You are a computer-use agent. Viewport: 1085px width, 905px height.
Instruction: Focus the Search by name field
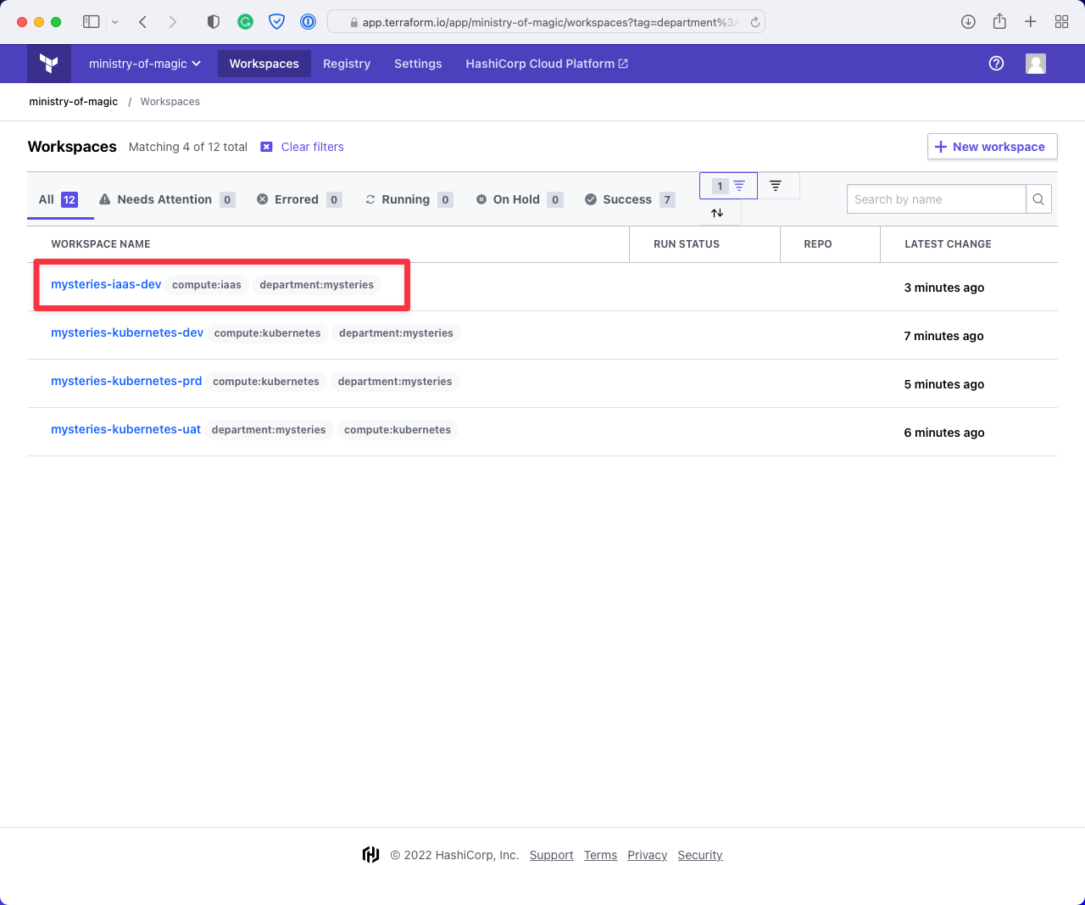(x=936, y=199)
